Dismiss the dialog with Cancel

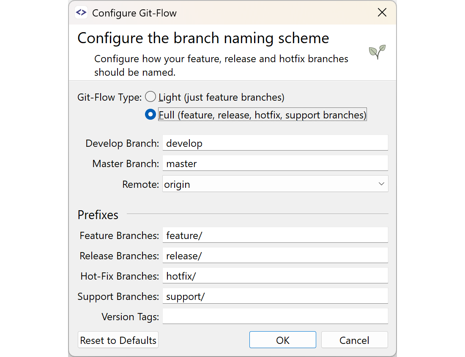click(354, 339)
